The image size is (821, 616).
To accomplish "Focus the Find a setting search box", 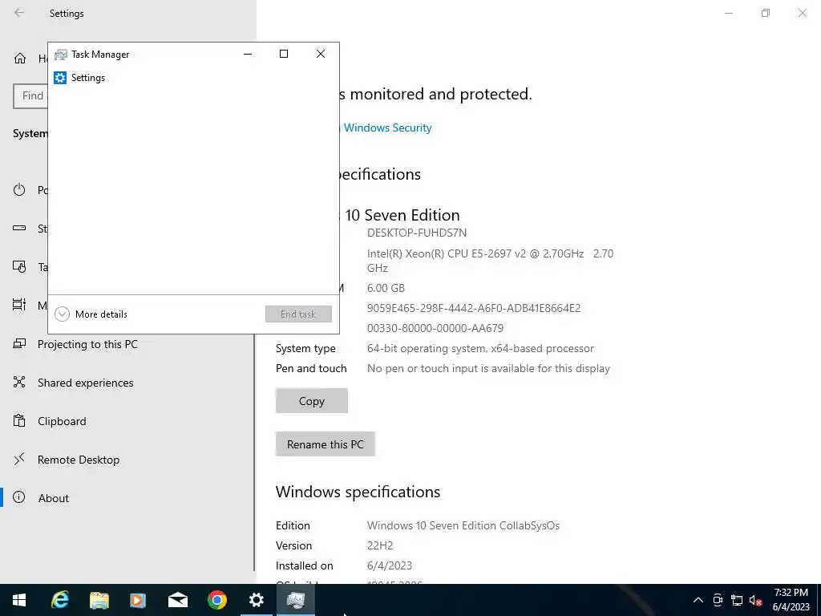I will (30, 96).
